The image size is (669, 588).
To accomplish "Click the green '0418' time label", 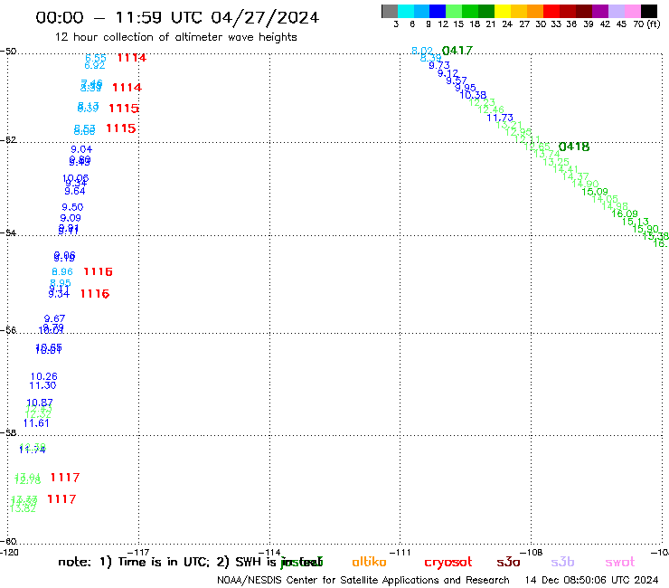I will pos(574,147).
